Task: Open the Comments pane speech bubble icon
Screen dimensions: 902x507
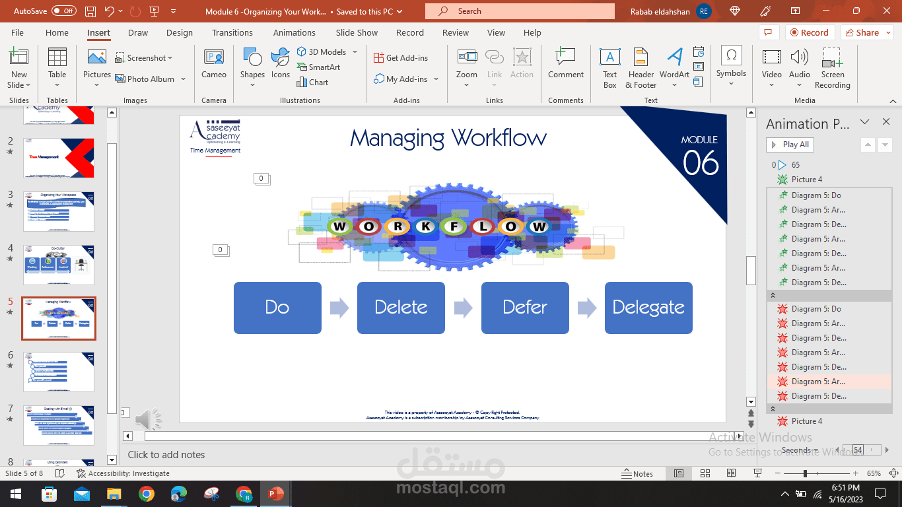Action: click(x=767, y=32)
